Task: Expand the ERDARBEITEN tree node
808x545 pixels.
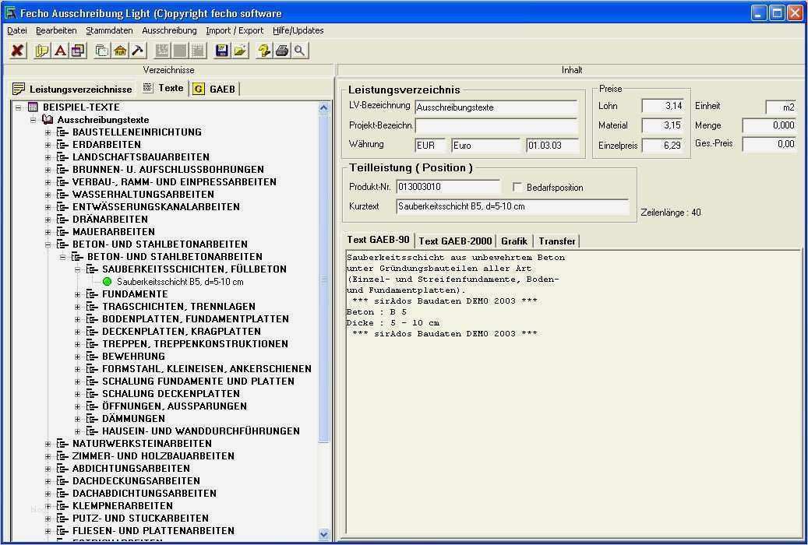Action: [48, 145]
